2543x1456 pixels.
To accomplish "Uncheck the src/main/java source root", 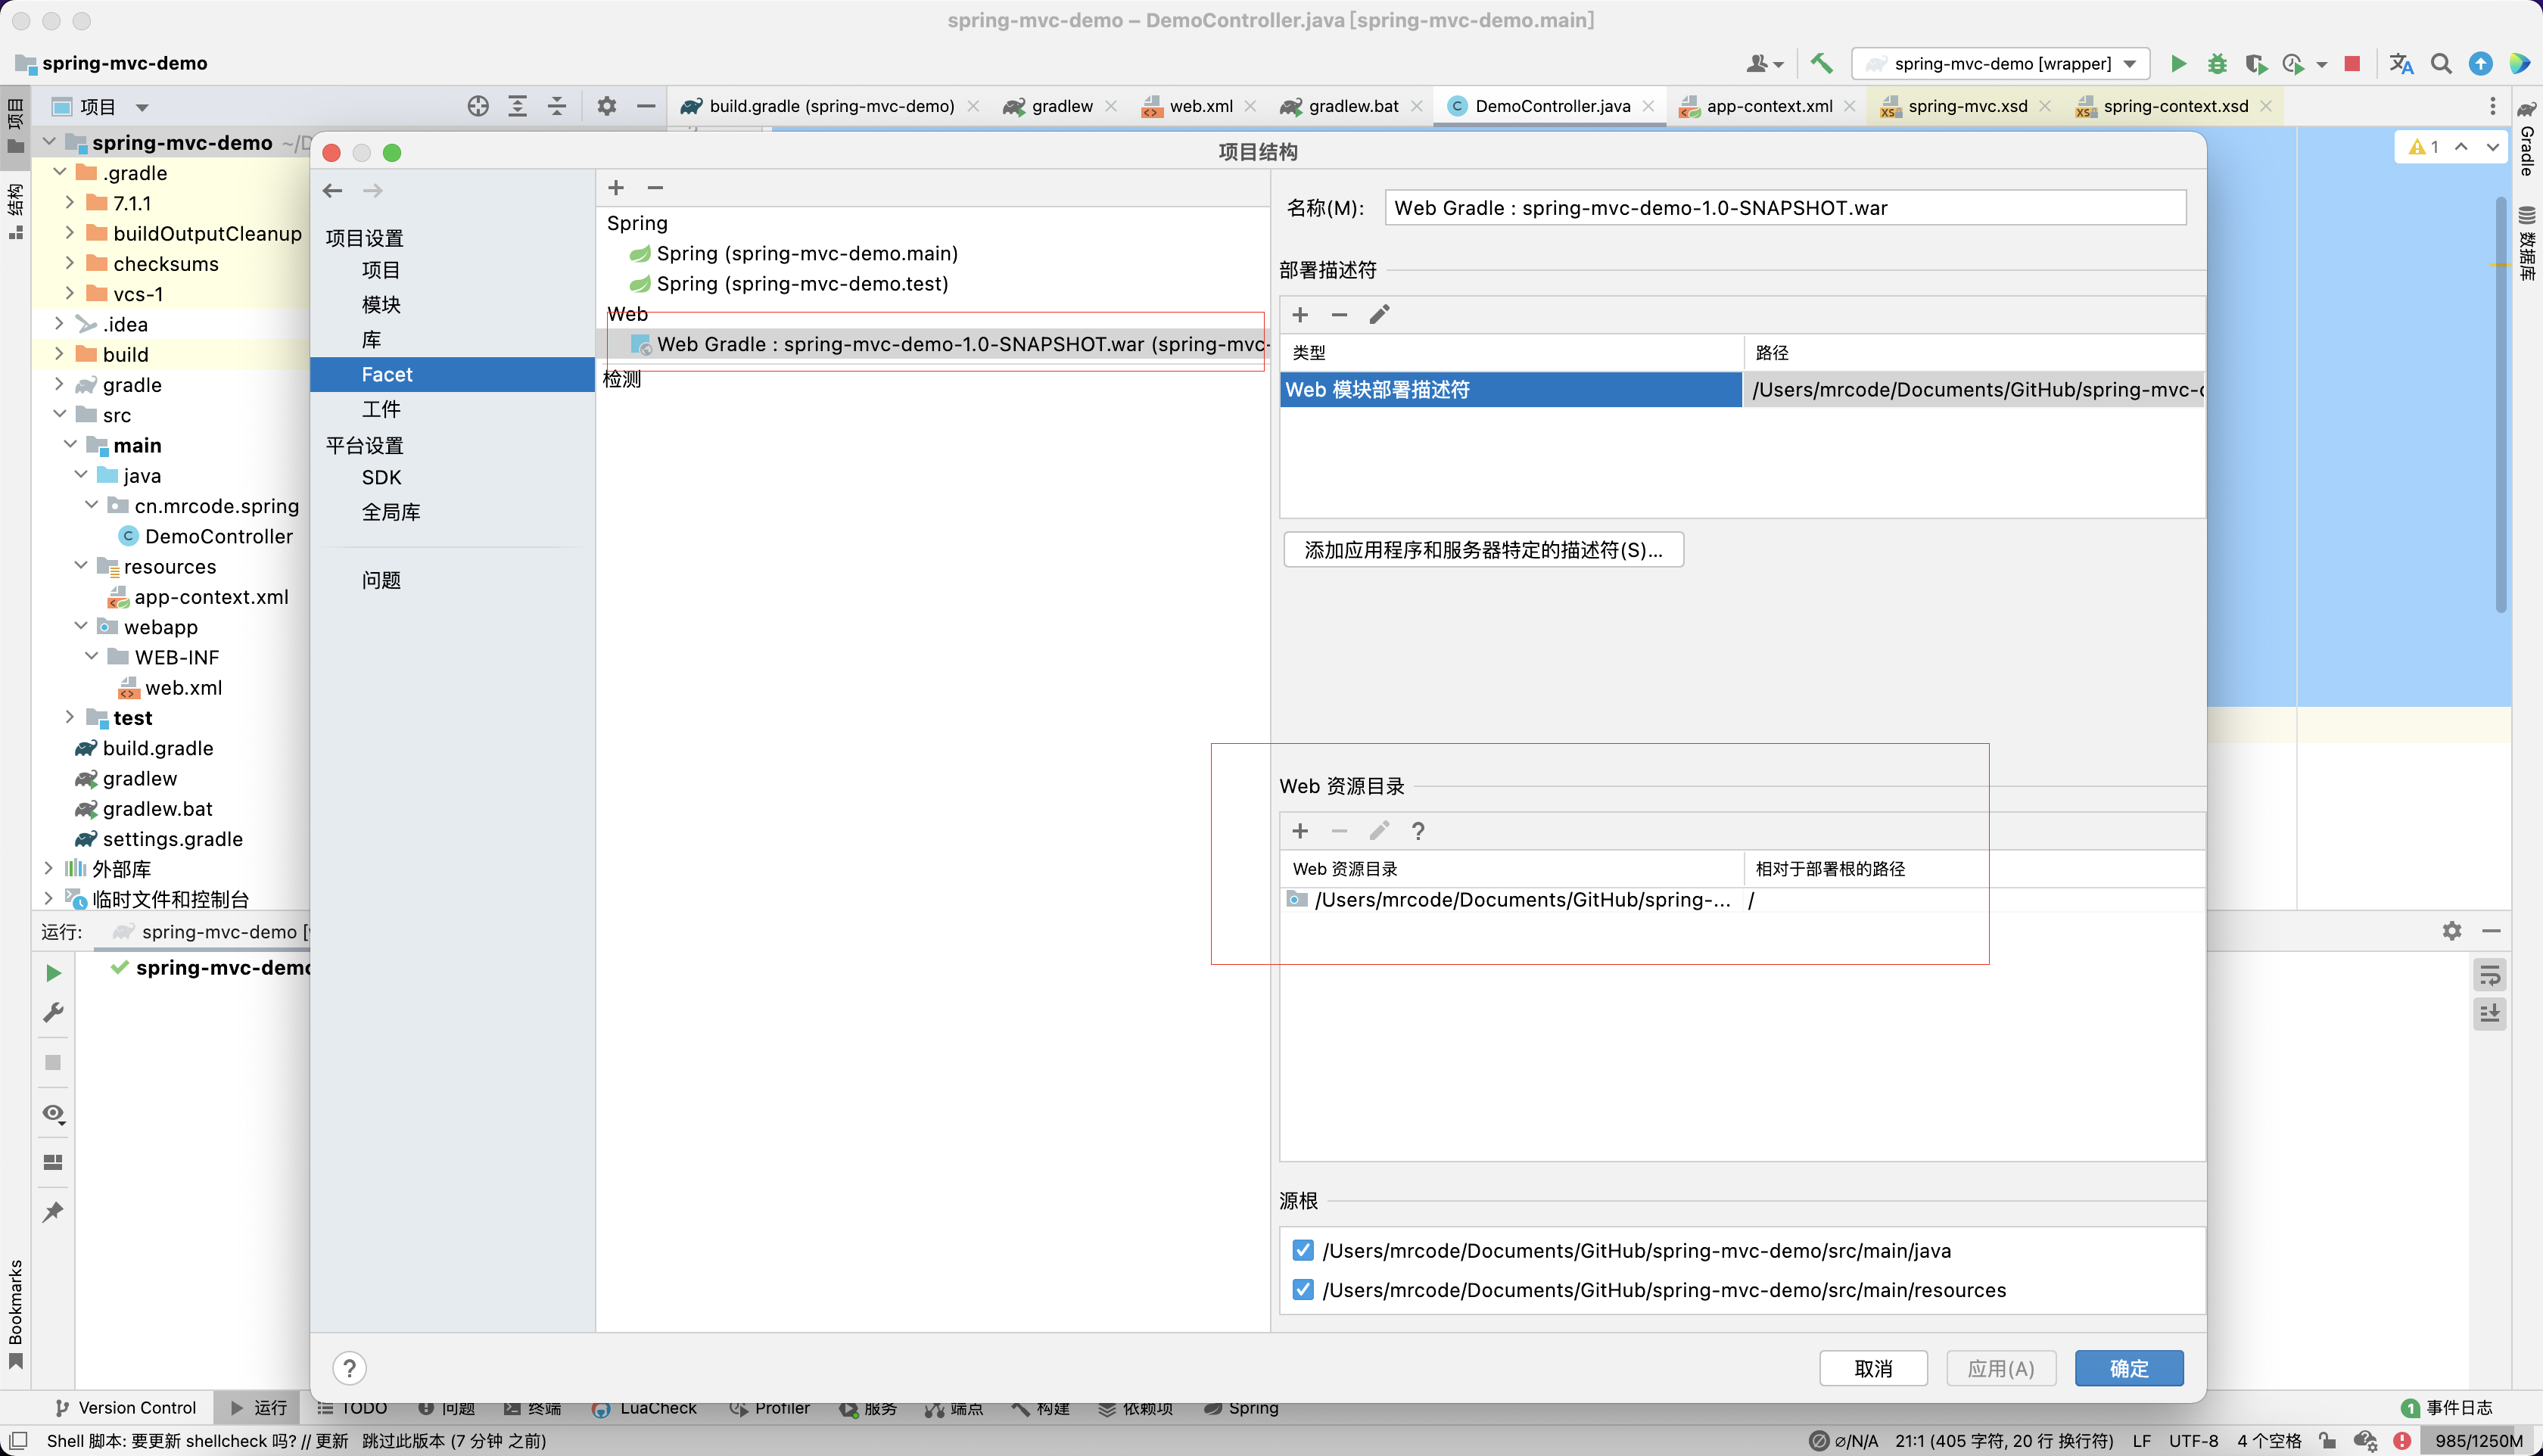I will [1302, 1250].
